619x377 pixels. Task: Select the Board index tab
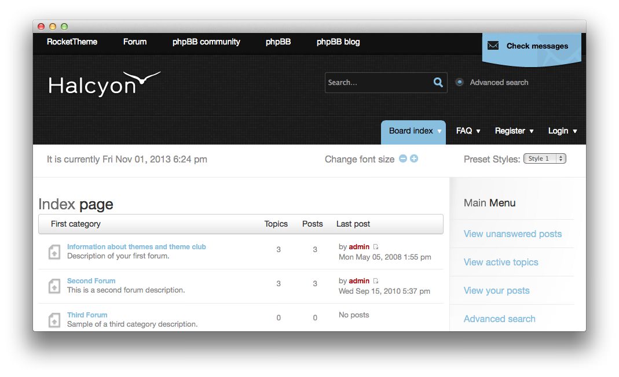coord(413,132)
